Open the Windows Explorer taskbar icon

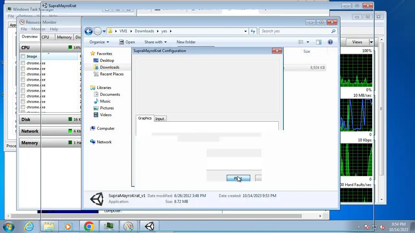[49, 226]
